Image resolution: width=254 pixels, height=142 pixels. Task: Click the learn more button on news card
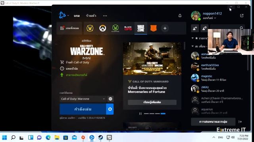pyautogui.click(x=152, y=102)
